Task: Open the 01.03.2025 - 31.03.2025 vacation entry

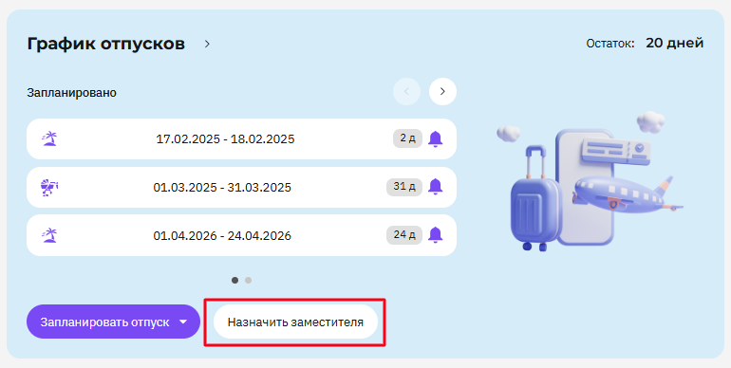Action: 241,187
